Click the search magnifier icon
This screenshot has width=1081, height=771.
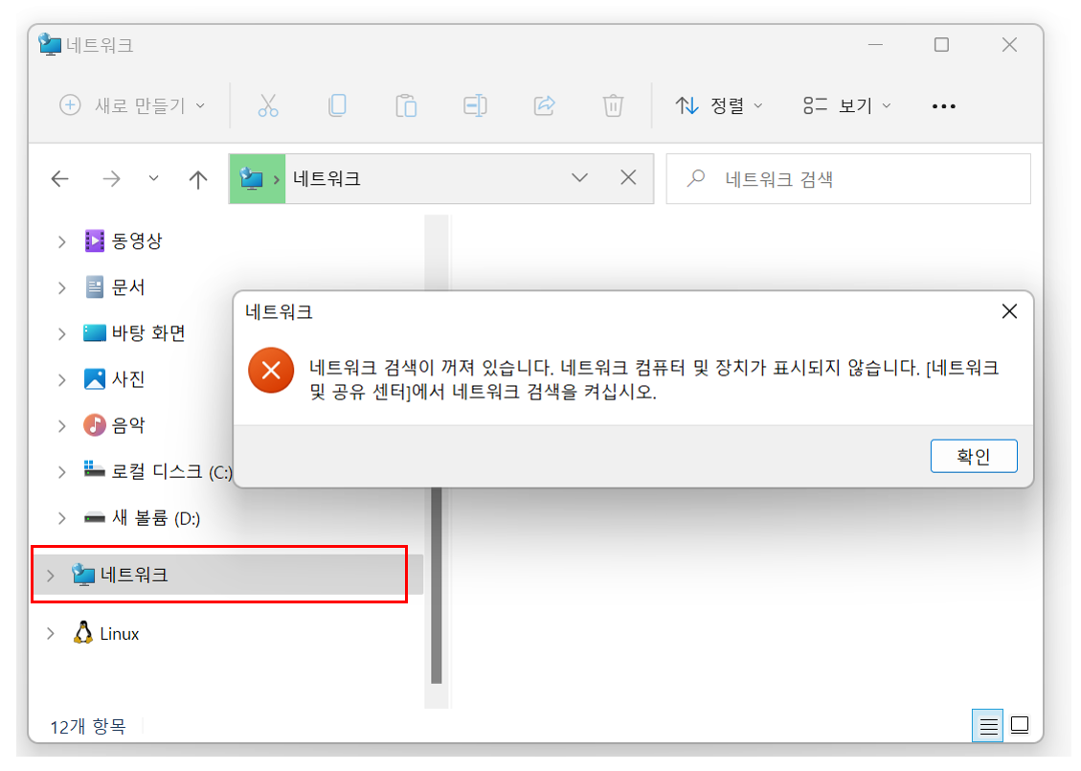[x=696, y=178]
